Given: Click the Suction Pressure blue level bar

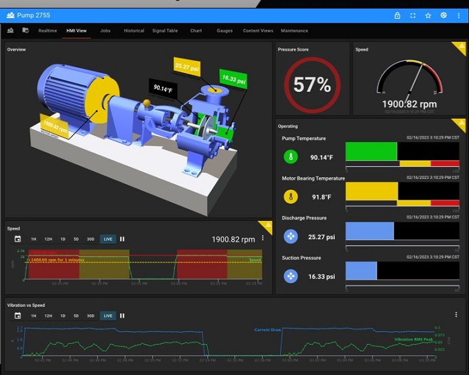Looking at the screenshot, I should (361, 271).
